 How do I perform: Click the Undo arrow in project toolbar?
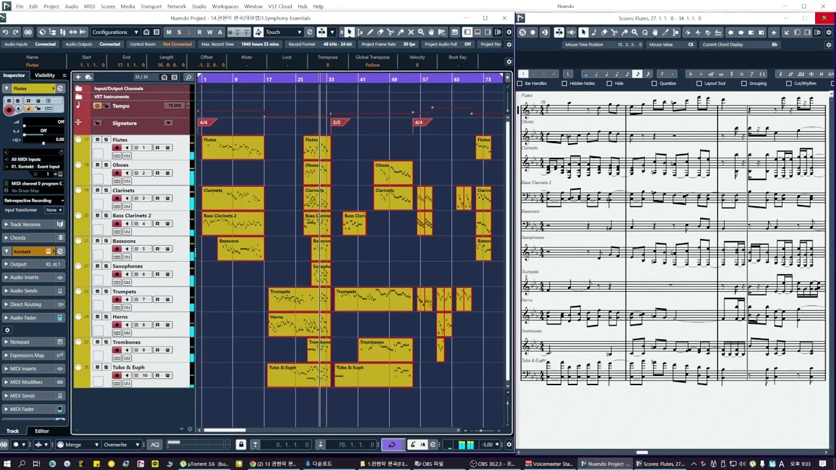click(6, 32)
